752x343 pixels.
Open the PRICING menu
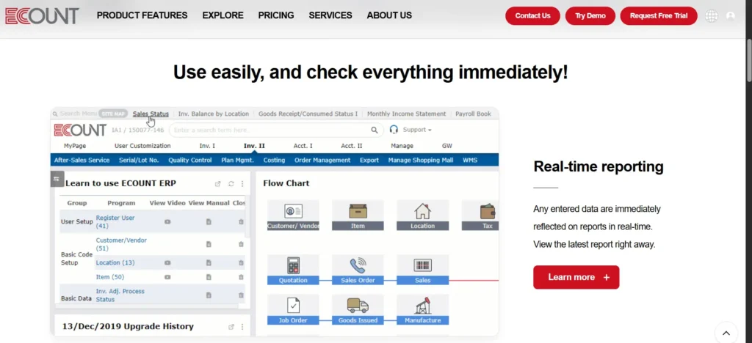click(276, 15)
